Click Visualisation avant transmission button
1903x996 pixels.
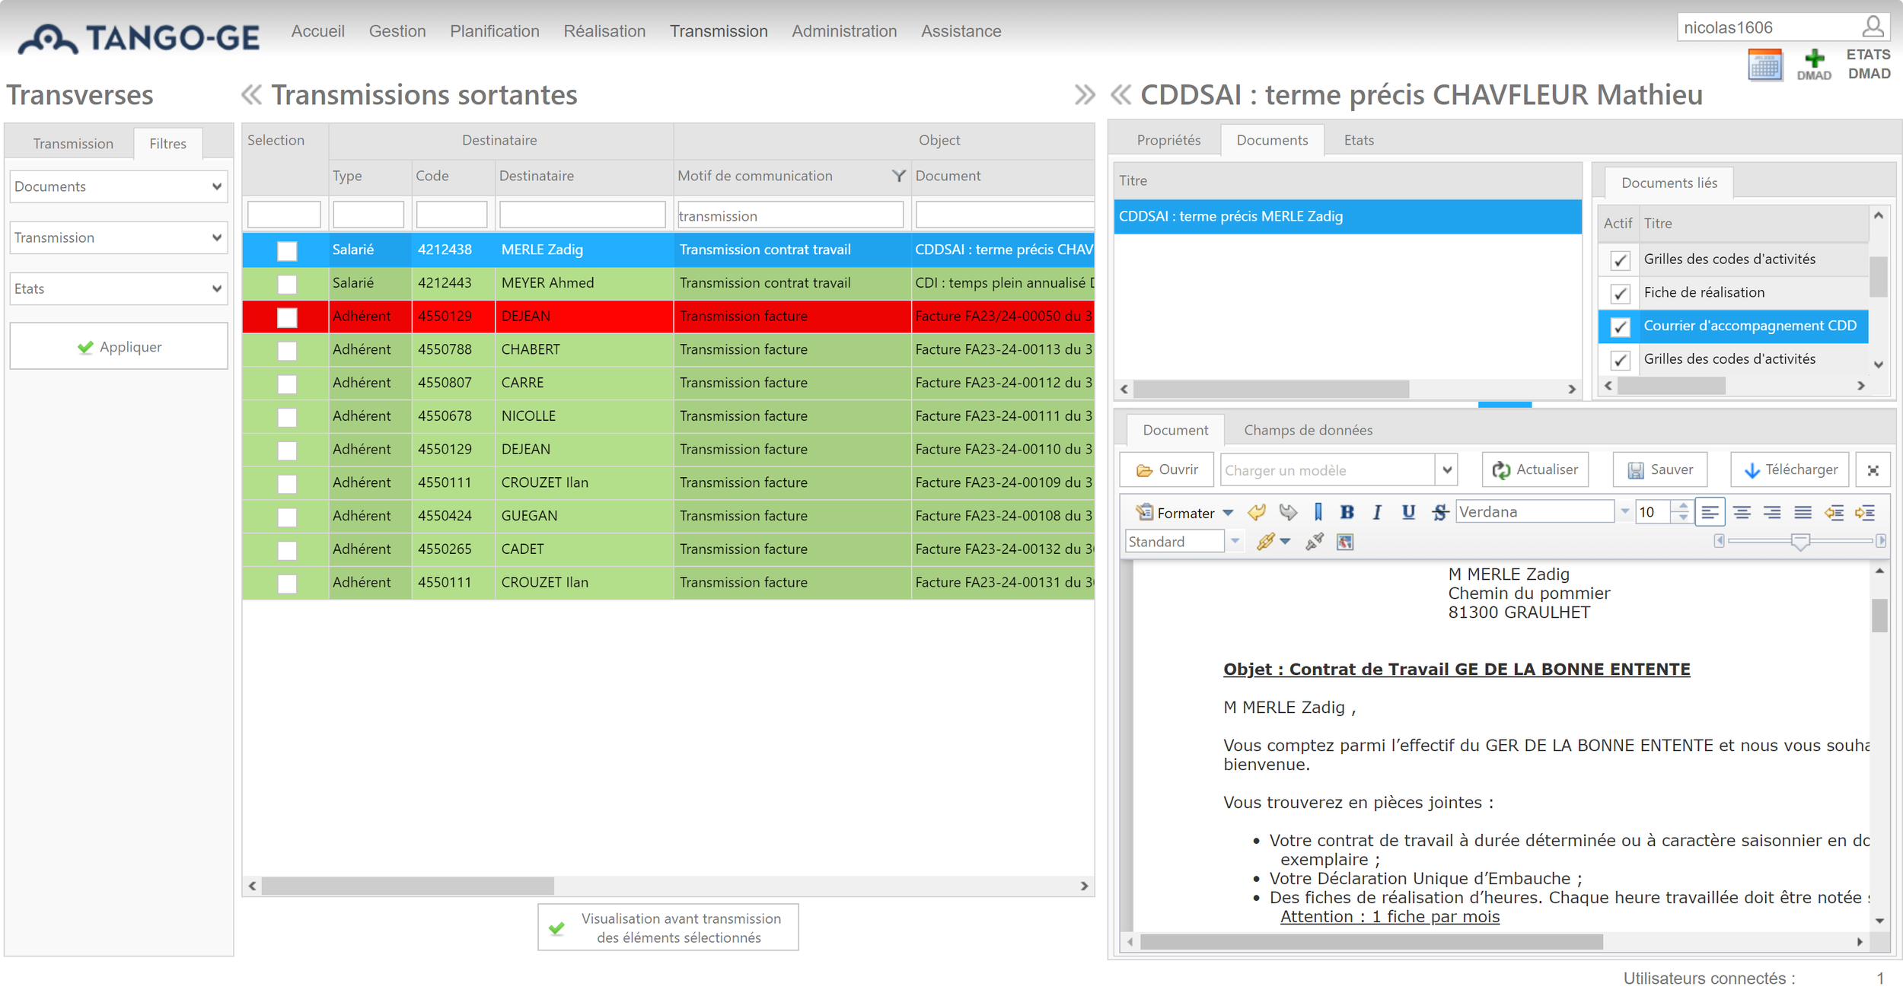click(668, 928)
